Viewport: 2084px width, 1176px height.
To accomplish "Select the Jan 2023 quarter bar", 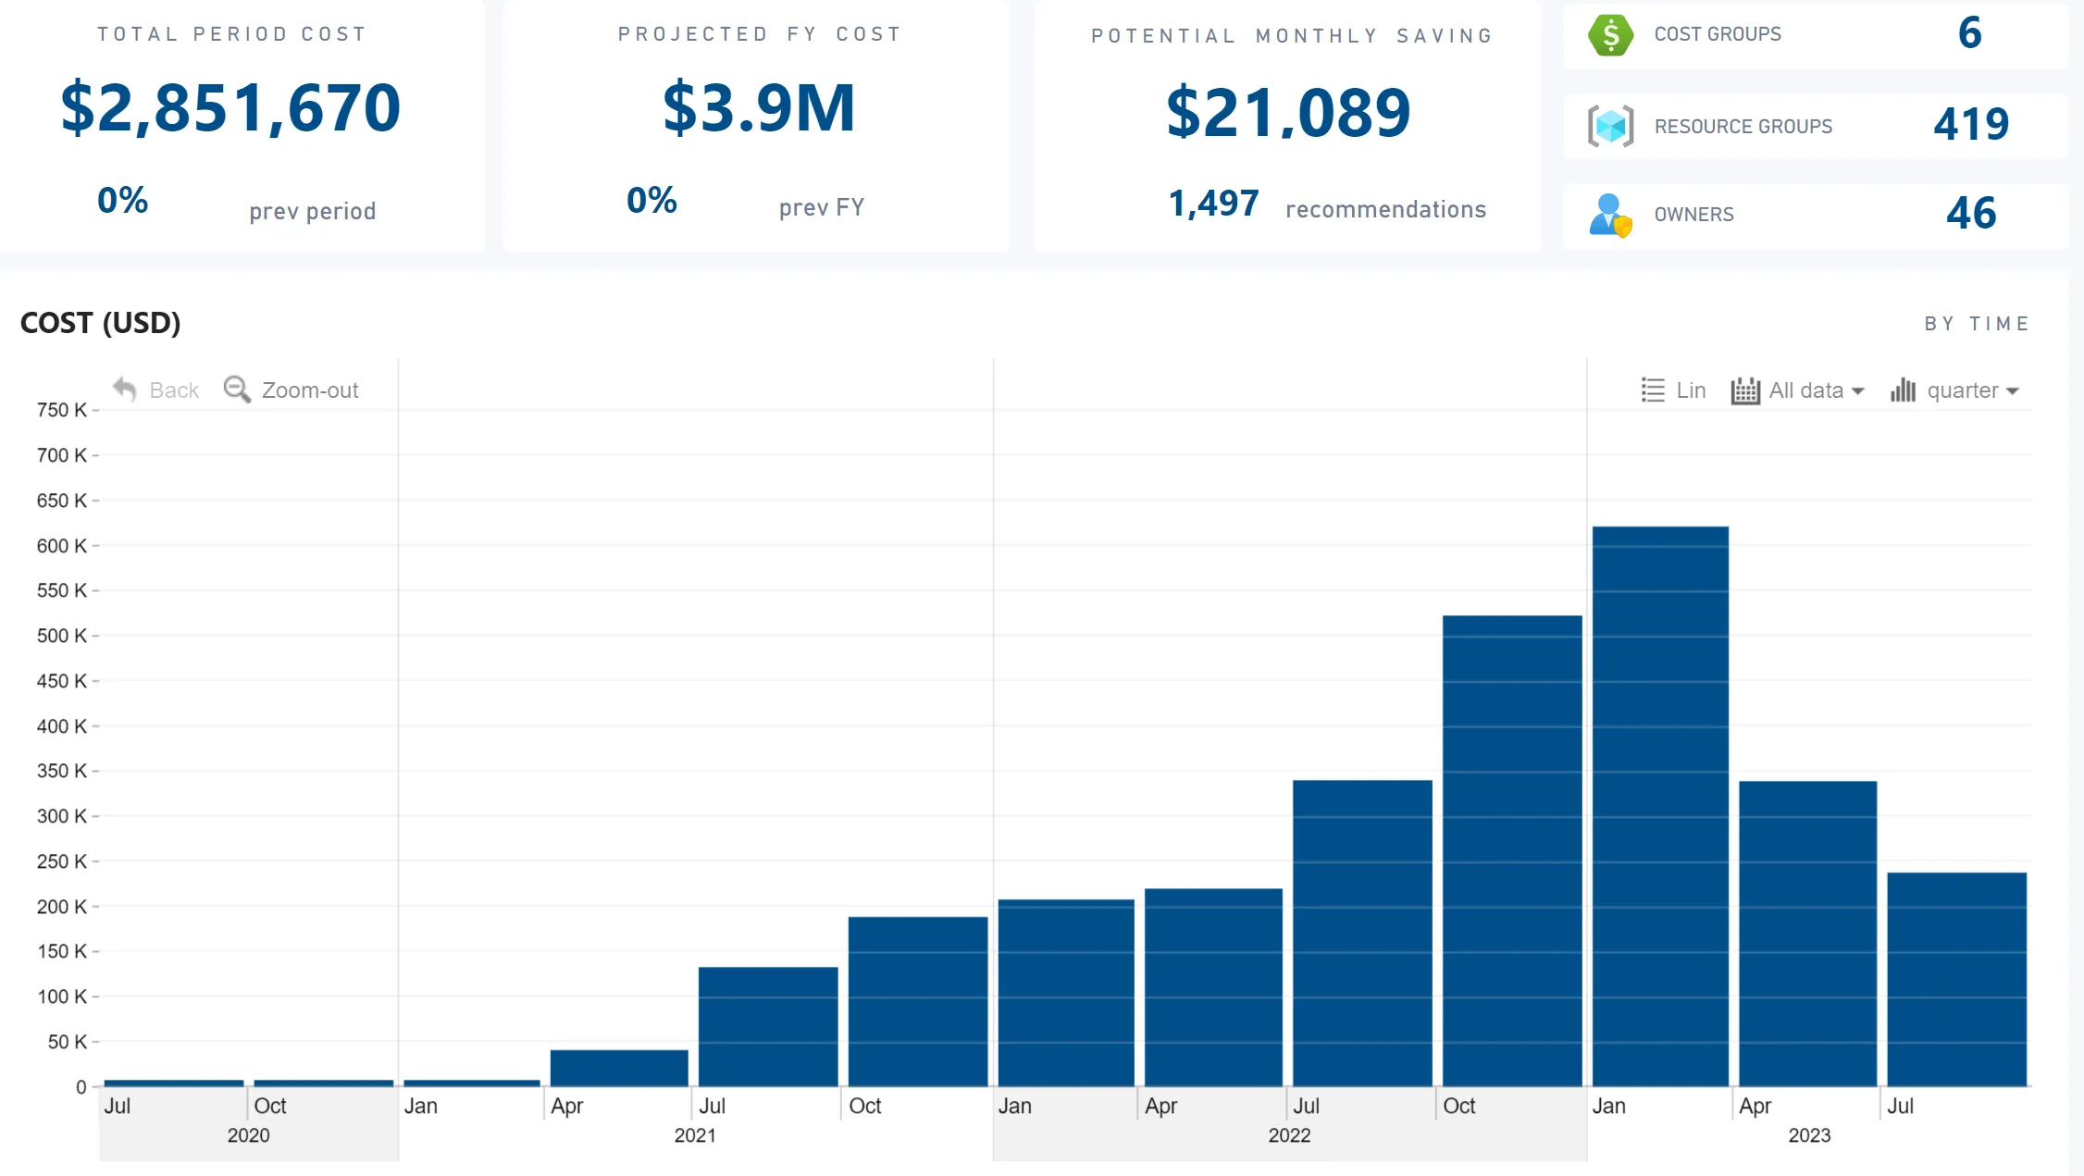I will (x=1660, y=805).
